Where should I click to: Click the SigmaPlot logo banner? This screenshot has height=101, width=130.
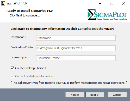[x=107, y=15]
